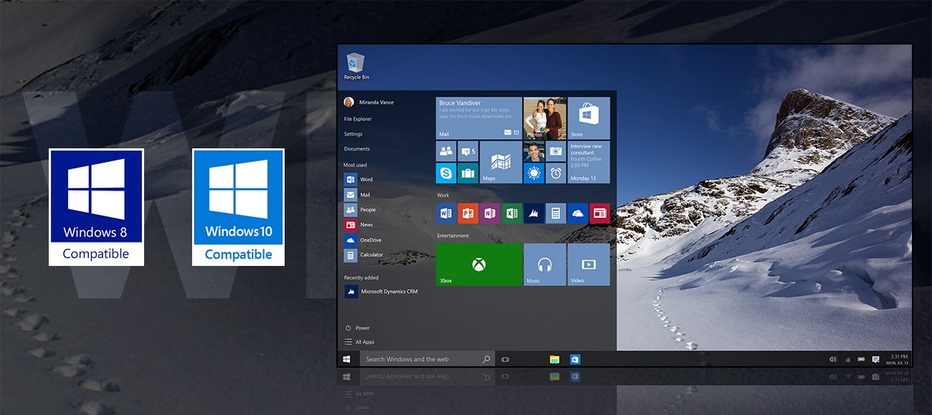This screenshot has height=415, width=932.
Task: Open File Explorer link in Start menu
Action: (x=358, y=119)
